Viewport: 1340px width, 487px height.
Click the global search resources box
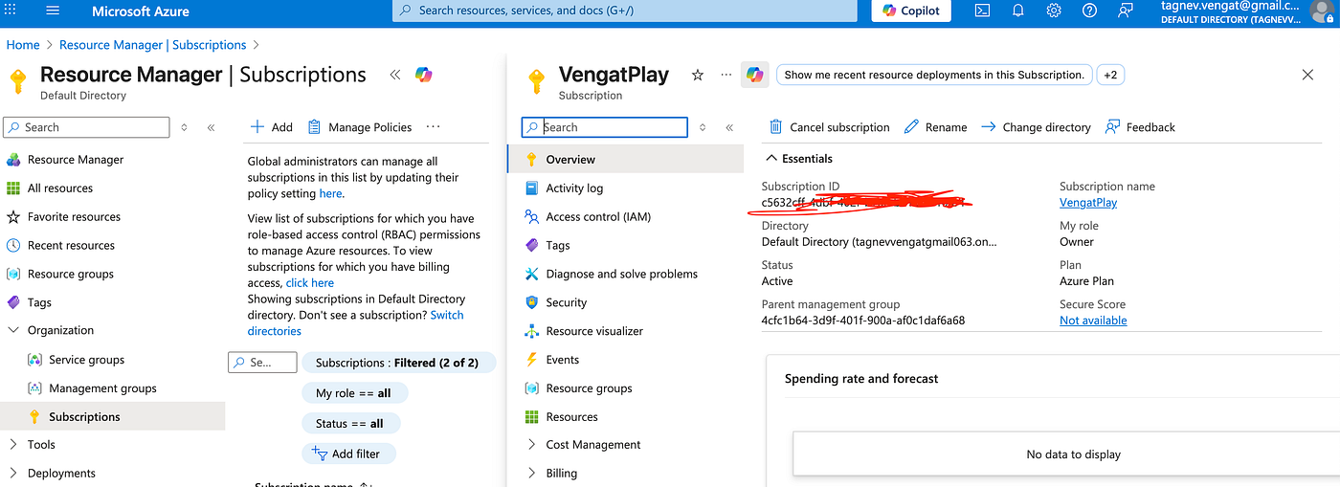point(625,11)
